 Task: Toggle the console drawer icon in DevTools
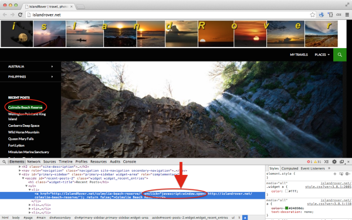pyautogui.click(x=326, y=162)
